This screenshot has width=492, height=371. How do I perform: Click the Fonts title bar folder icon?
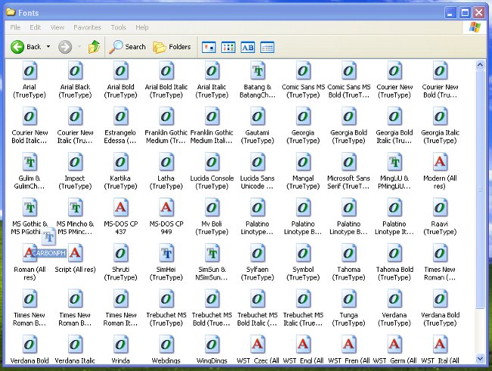[x=11, y=12]
